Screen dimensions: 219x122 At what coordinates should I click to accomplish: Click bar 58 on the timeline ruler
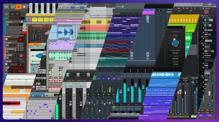(191, 11)
